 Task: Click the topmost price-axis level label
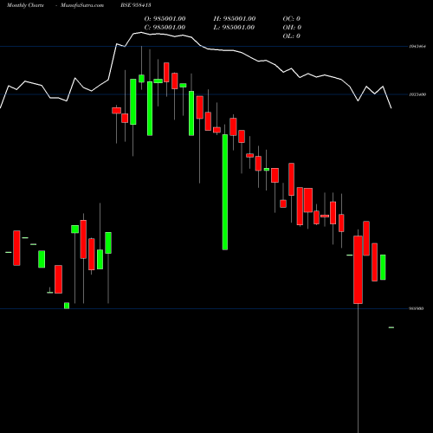417,46
